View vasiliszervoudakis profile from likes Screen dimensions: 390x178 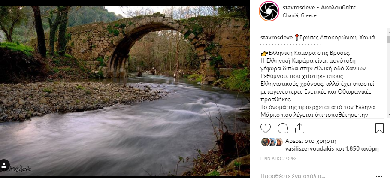coord(310,149)
